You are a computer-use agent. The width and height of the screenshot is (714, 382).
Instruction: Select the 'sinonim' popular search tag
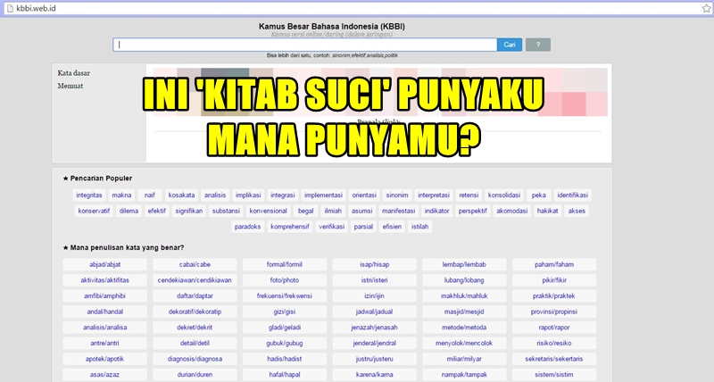(x=397, y=195)
